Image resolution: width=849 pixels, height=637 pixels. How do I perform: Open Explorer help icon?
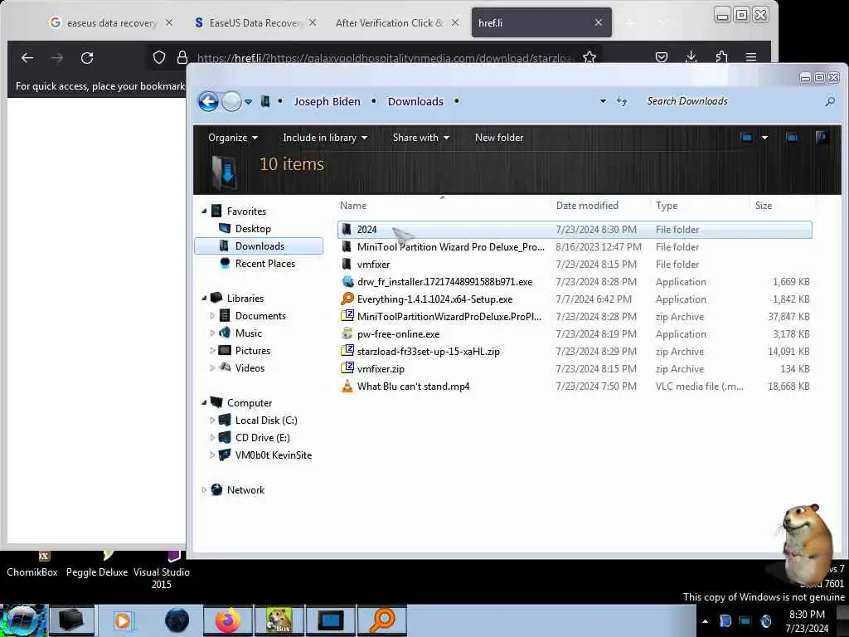click(x=822, y=138)
